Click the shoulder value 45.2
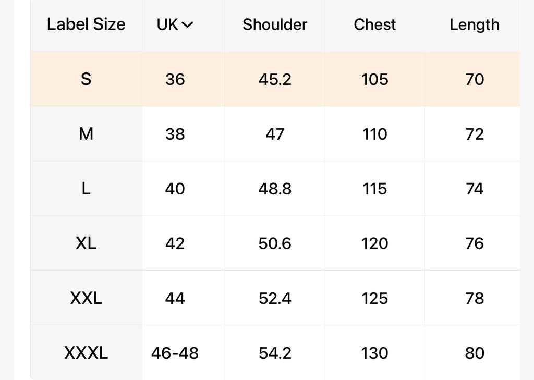The height and width of the screenshot is (380, 534). pos(275,79)
